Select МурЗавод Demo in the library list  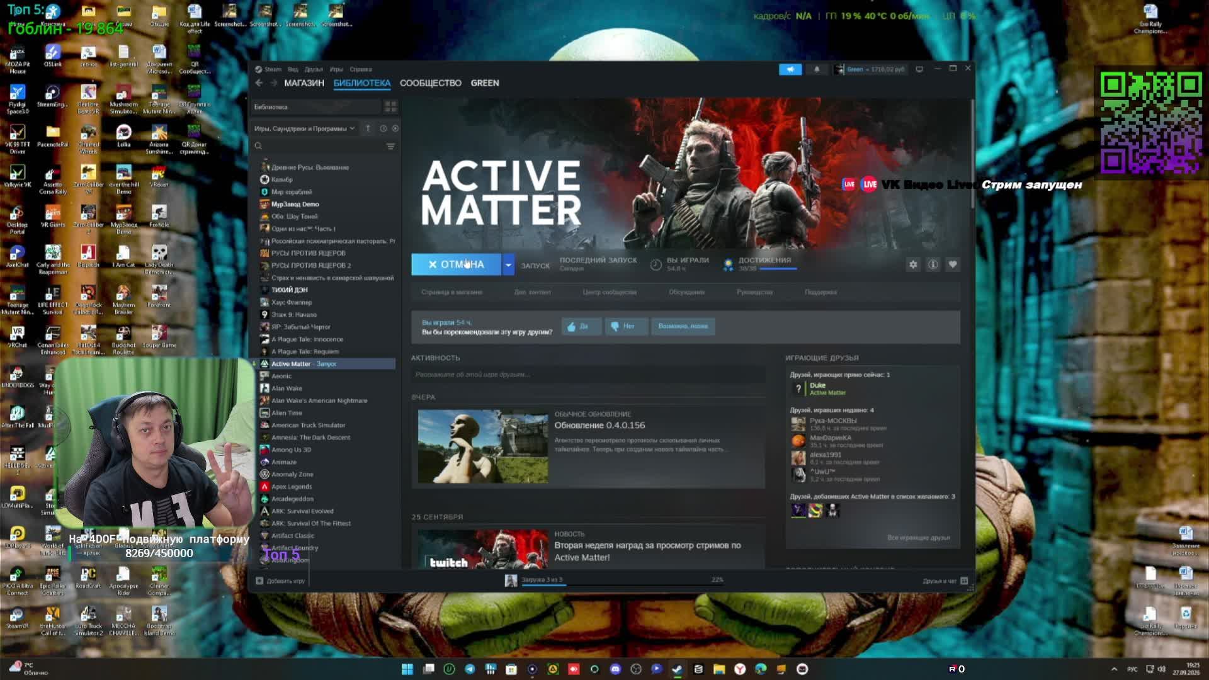coord(295,204)
